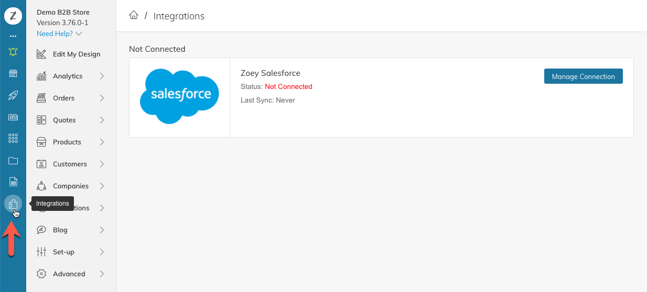Click the Advanced gear icon
Image resolution: width=647 pixels, height=292 pixels.
tap(41, 274)
